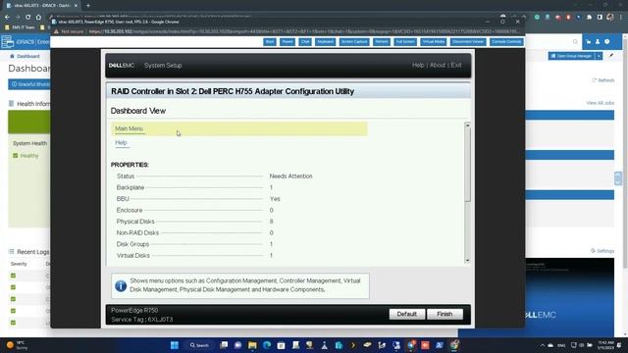
Task: Open a new browser tab
Action: point(88,6)
